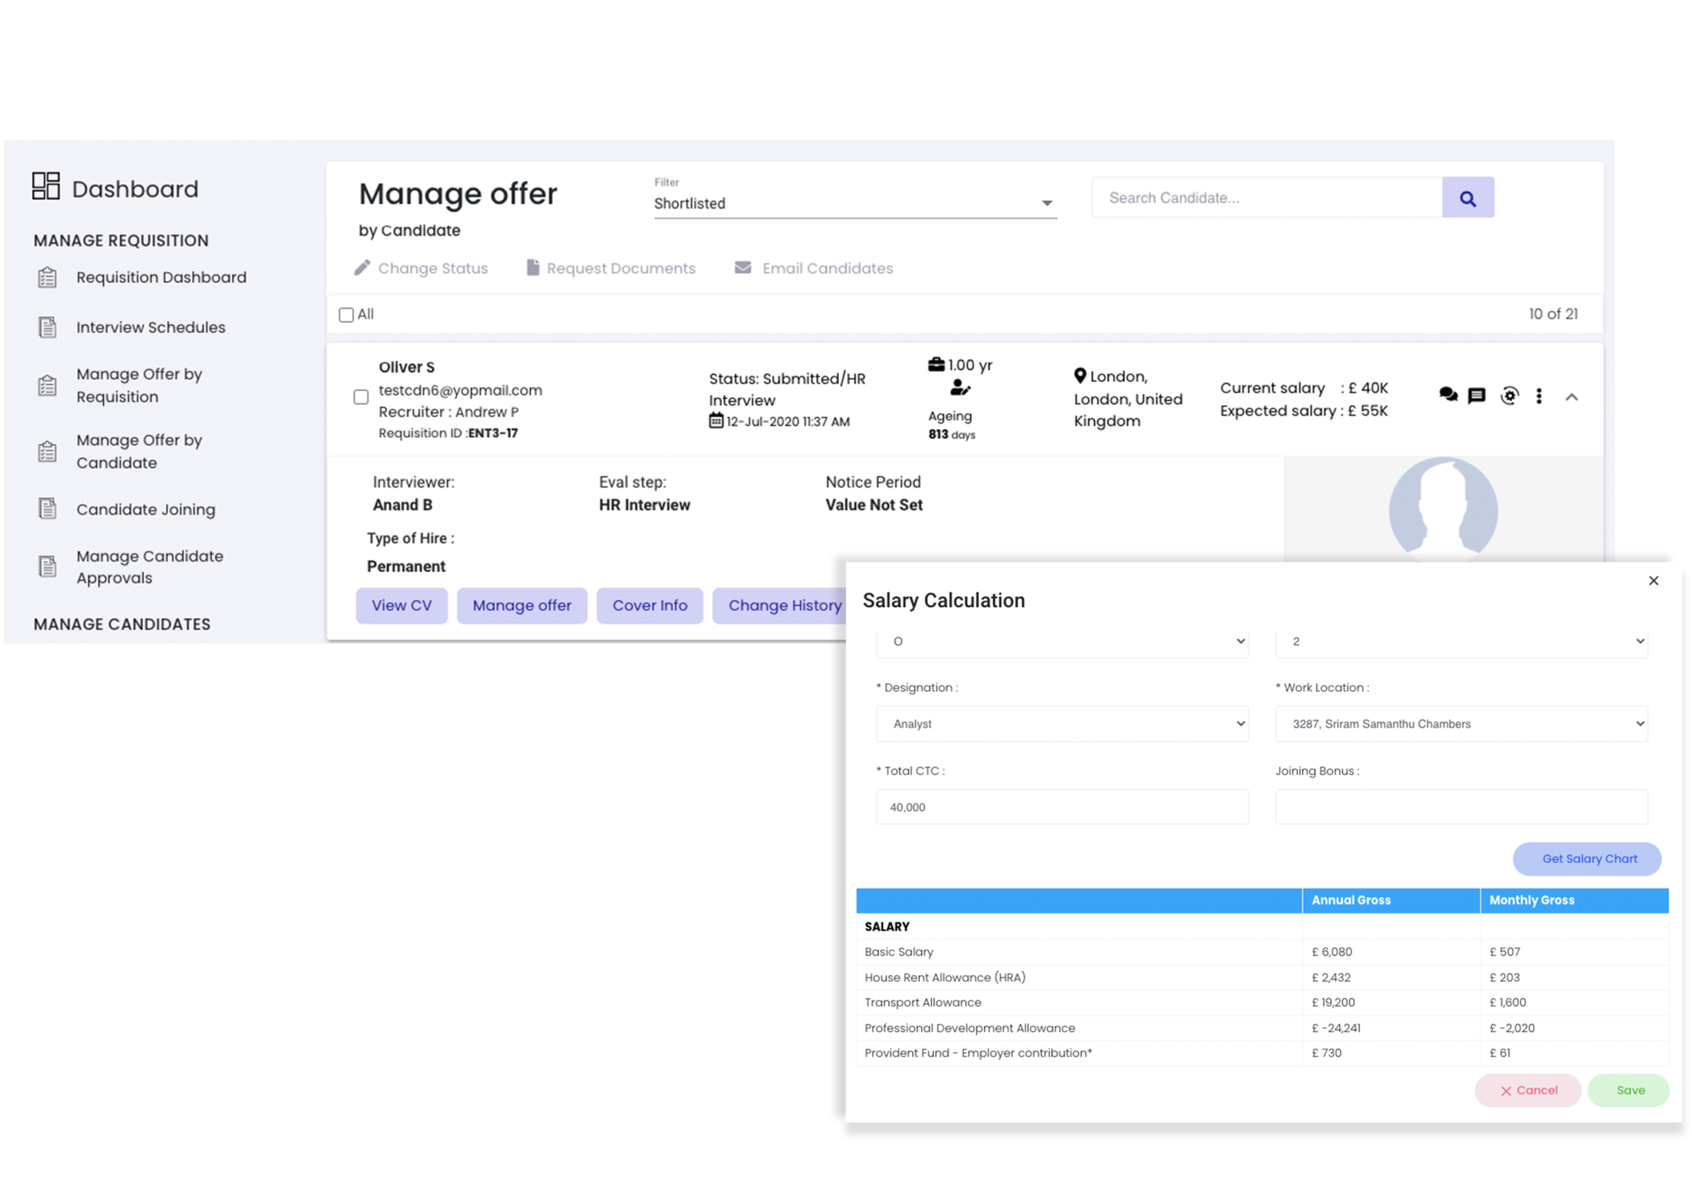Open the Dashboard grid icon

point(46,186)
